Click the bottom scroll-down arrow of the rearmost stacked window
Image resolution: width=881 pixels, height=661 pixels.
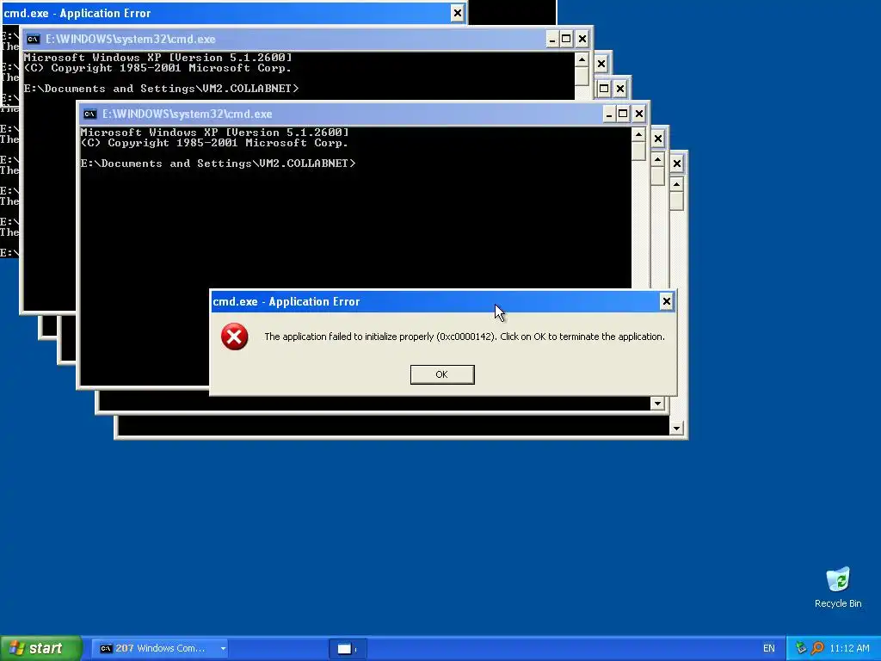pos(676,429)
